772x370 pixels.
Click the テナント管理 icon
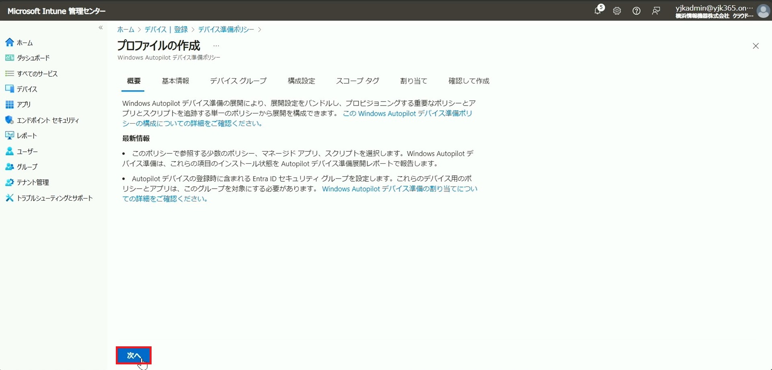pyautogui.click(x=10, y=182)
